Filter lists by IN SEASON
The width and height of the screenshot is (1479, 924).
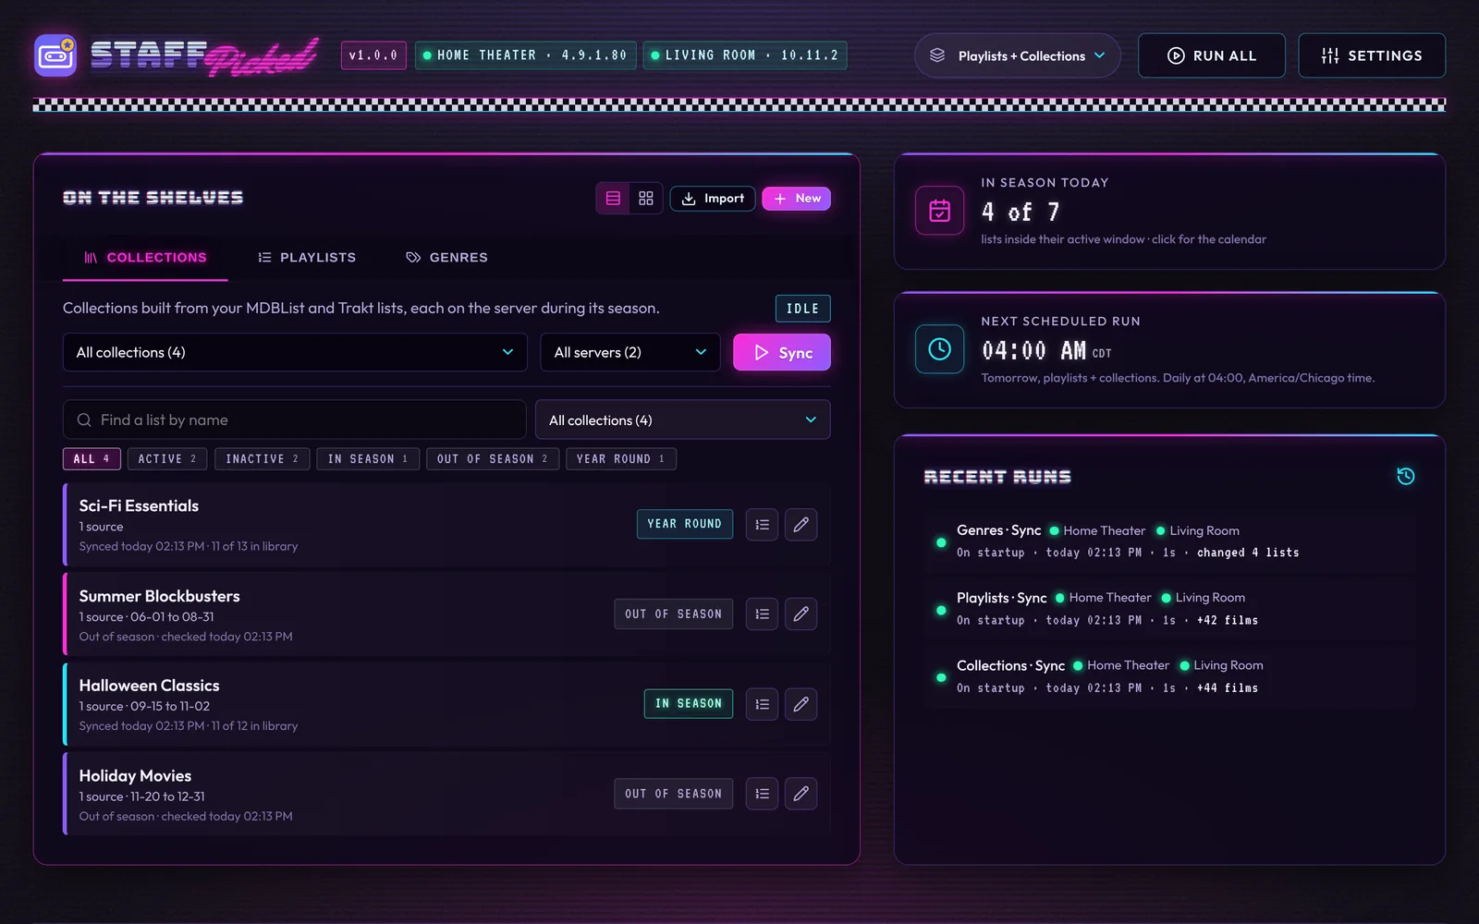click(368, 459)
